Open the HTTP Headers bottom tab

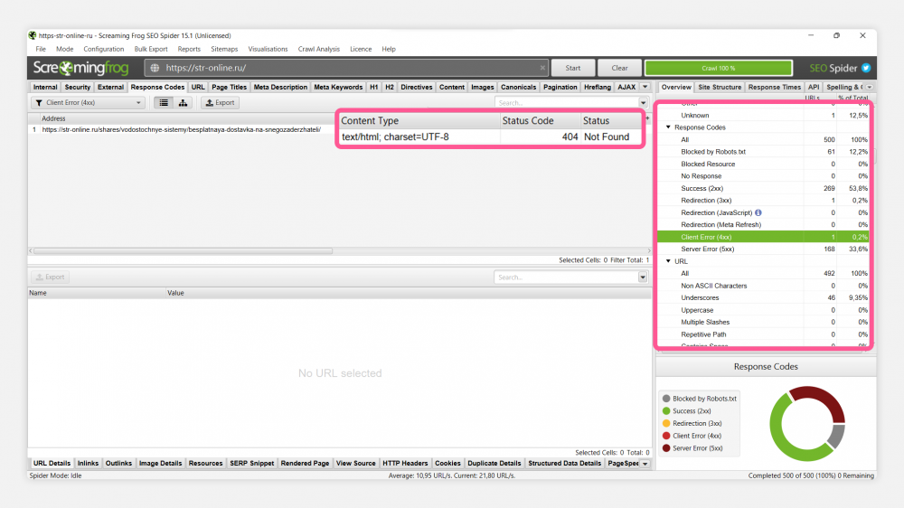(405, 464)
